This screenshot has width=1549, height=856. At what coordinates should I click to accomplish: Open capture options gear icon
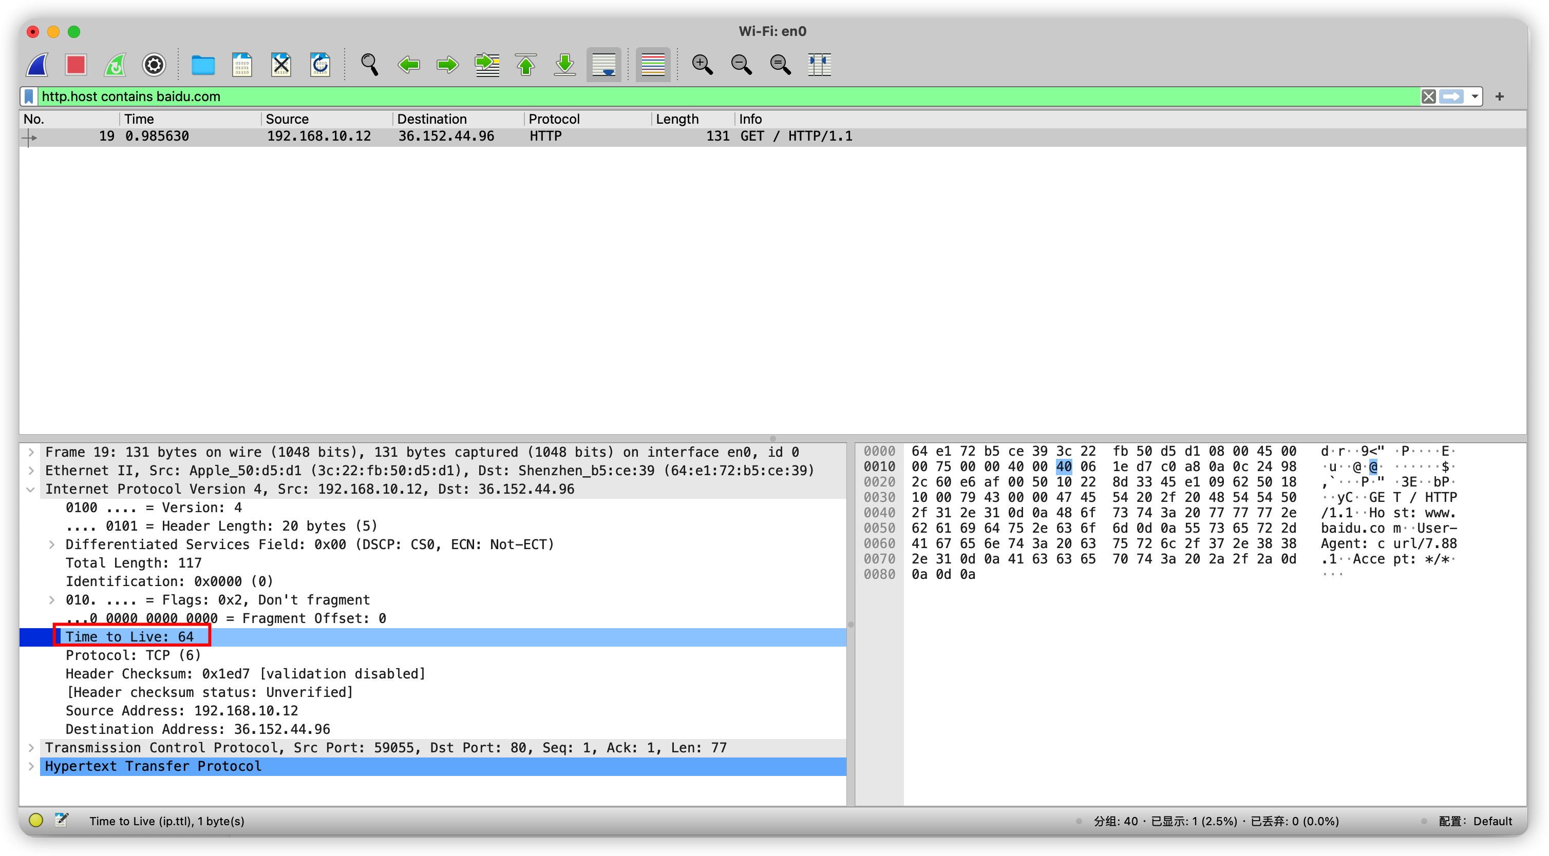(x=154, y=64)
